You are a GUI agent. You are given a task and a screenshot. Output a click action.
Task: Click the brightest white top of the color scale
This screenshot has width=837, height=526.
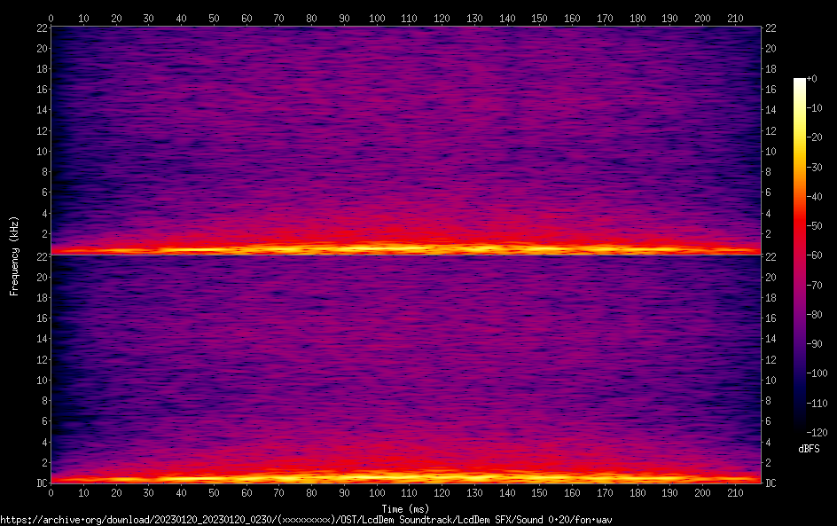(800, 82)
